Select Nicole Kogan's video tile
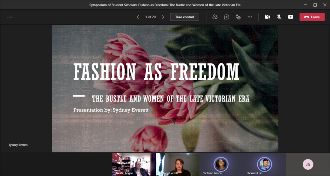The height and width of the screenshot is (176, 330). pos(131,164)
